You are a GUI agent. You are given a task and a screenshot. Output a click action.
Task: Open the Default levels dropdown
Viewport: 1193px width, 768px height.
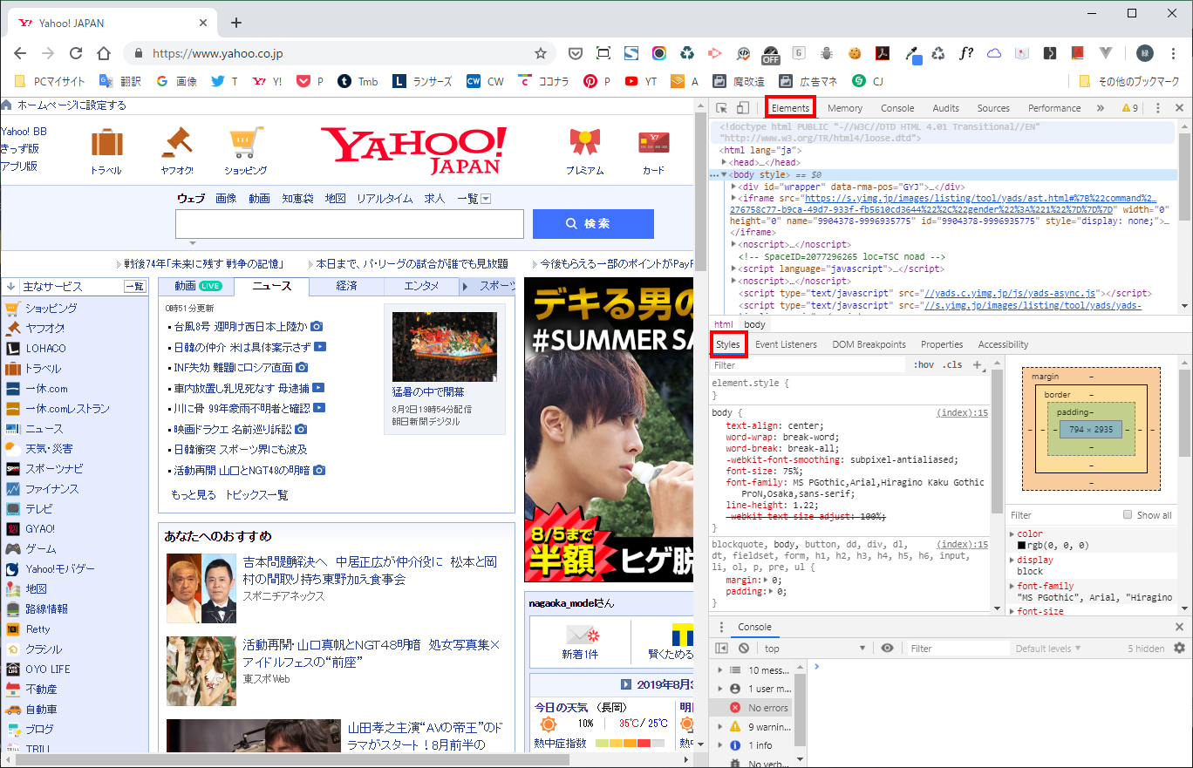pos(1047,649)
